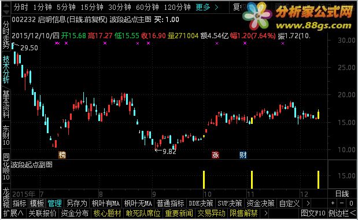Screen dimensions: 358x220
Task: Open the 日线 period selector
Action: coord(342,194)
